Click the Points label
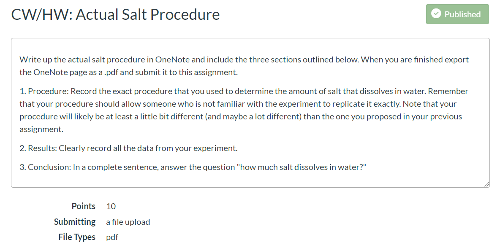Image resolution: width=500 pixels, height=248 pixels. [83, 206]
